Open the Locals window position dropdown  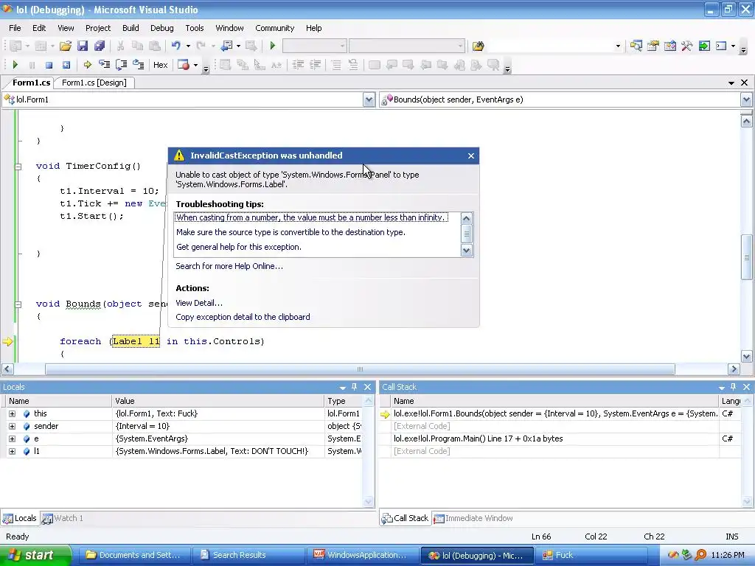pos(342,388)
